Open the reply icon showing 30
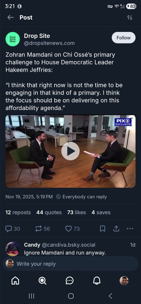Viewport: 141px width, 304px height. 13,229
